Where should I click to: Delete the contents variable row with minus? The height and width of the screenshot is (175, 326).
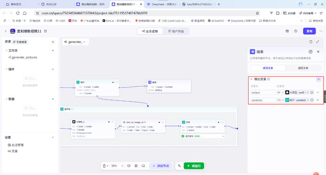tap(318, 100)
